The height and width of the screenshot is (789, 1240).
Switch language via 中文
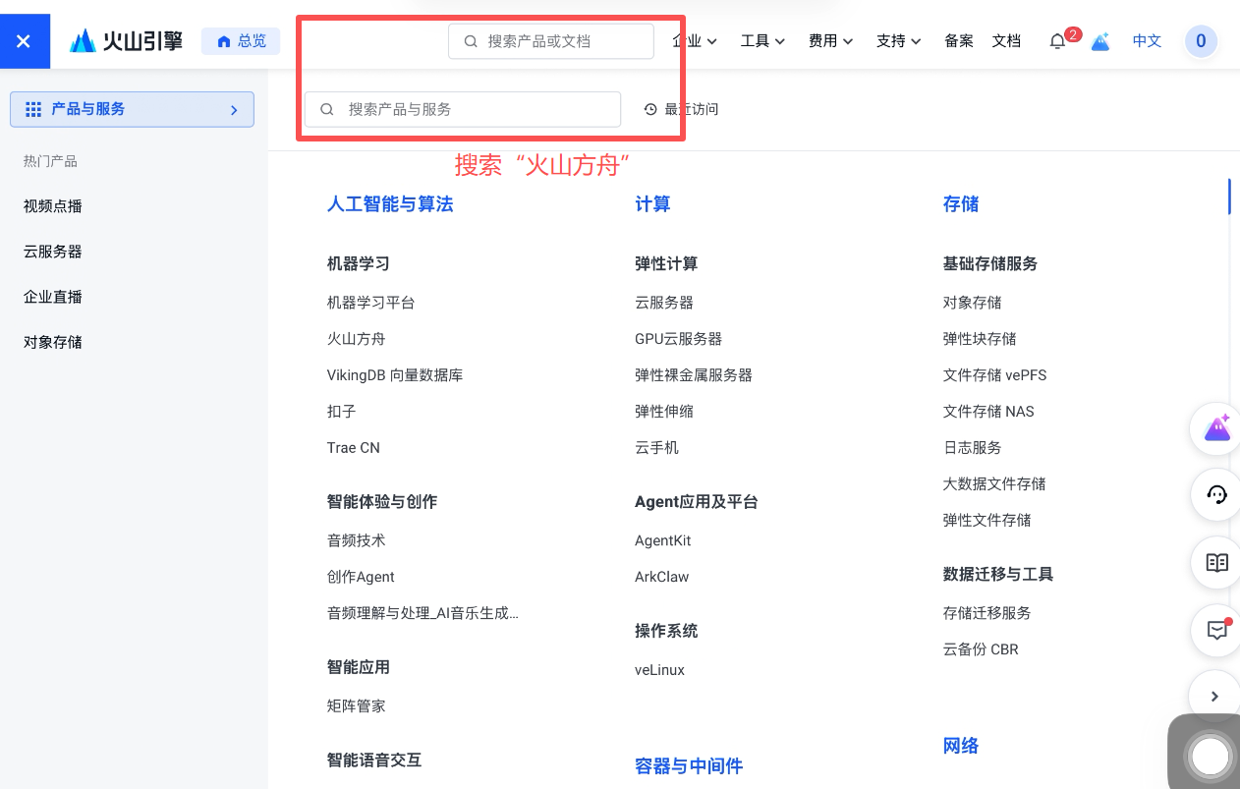tap(1147, 41)
